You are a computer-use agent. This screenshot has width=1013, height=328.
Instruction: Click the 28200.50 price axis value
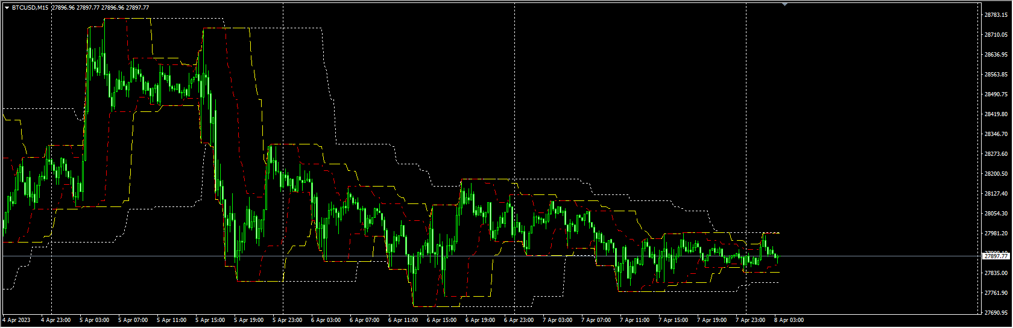coord(996,174)
